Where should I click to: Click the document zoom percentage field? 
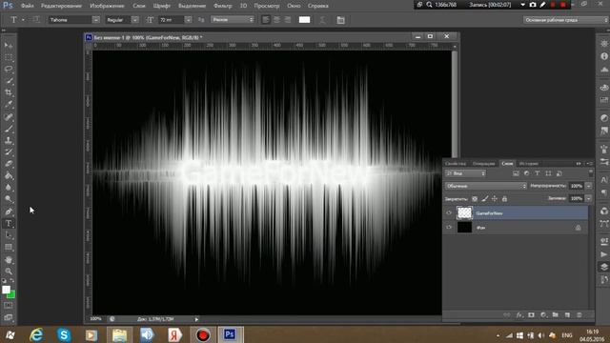(95, 319)
